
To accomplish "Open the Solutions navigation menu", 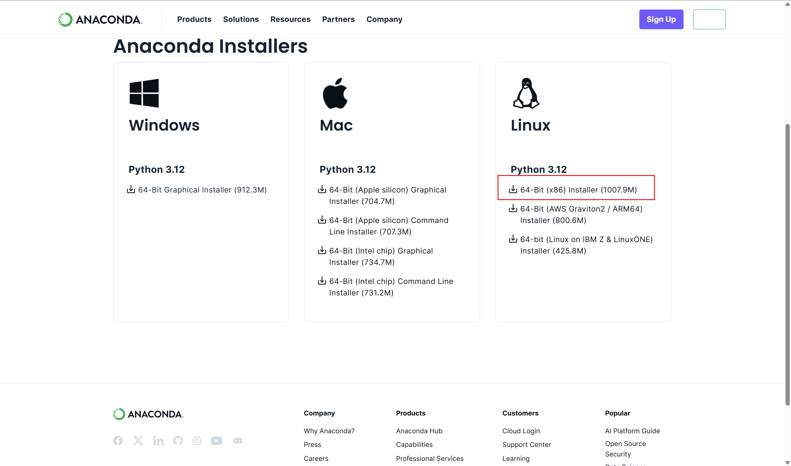I will click(x=241, y=19).
